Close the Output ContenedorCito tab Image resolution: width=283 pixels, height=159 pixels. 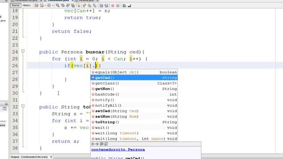pyautogui.click(x=51, y=157)
